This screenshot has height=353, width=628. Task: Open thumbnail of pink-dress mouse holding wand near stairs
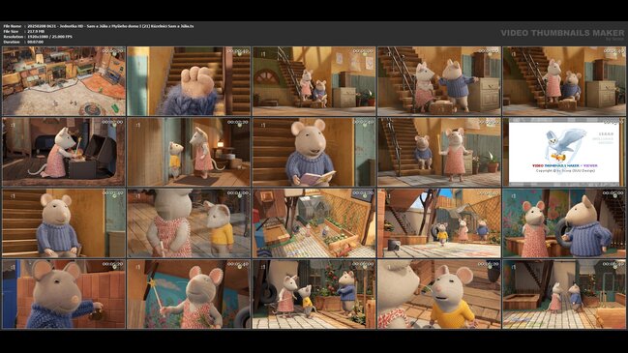pos(439,152)
